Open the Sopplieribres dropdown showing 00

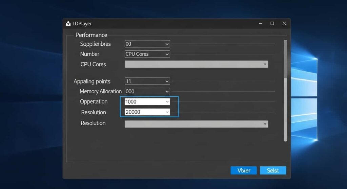147,44
